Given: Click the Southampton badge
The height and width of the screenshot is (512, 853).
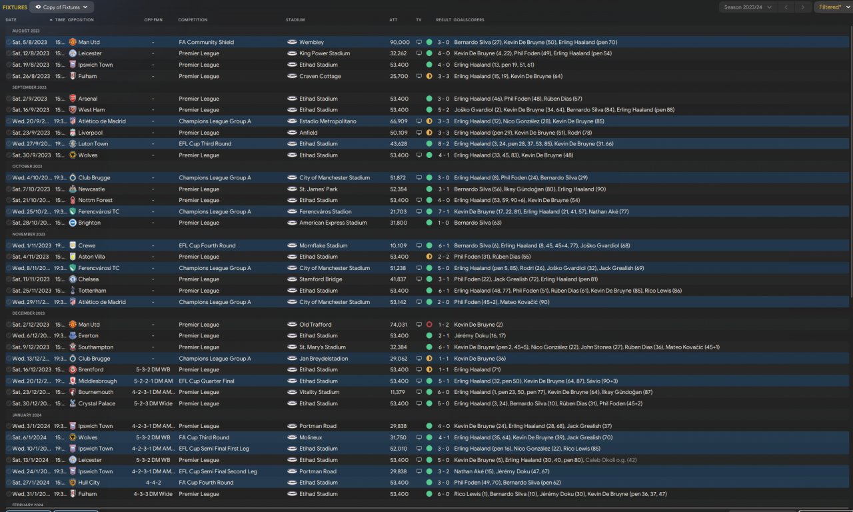Looking at the screenshot, I should click(73, 347).
